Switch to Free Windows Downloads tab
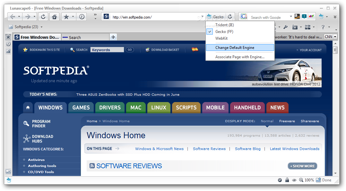The image size is (346, 191). 37,37
